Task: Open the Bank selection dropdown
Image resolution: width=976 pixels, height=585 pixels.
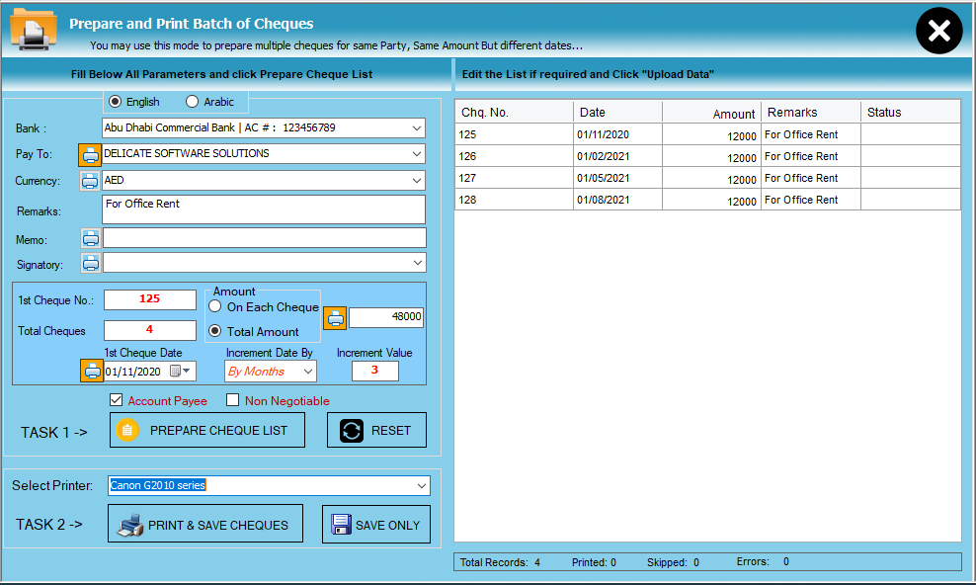Action: (x=418, y=128)
